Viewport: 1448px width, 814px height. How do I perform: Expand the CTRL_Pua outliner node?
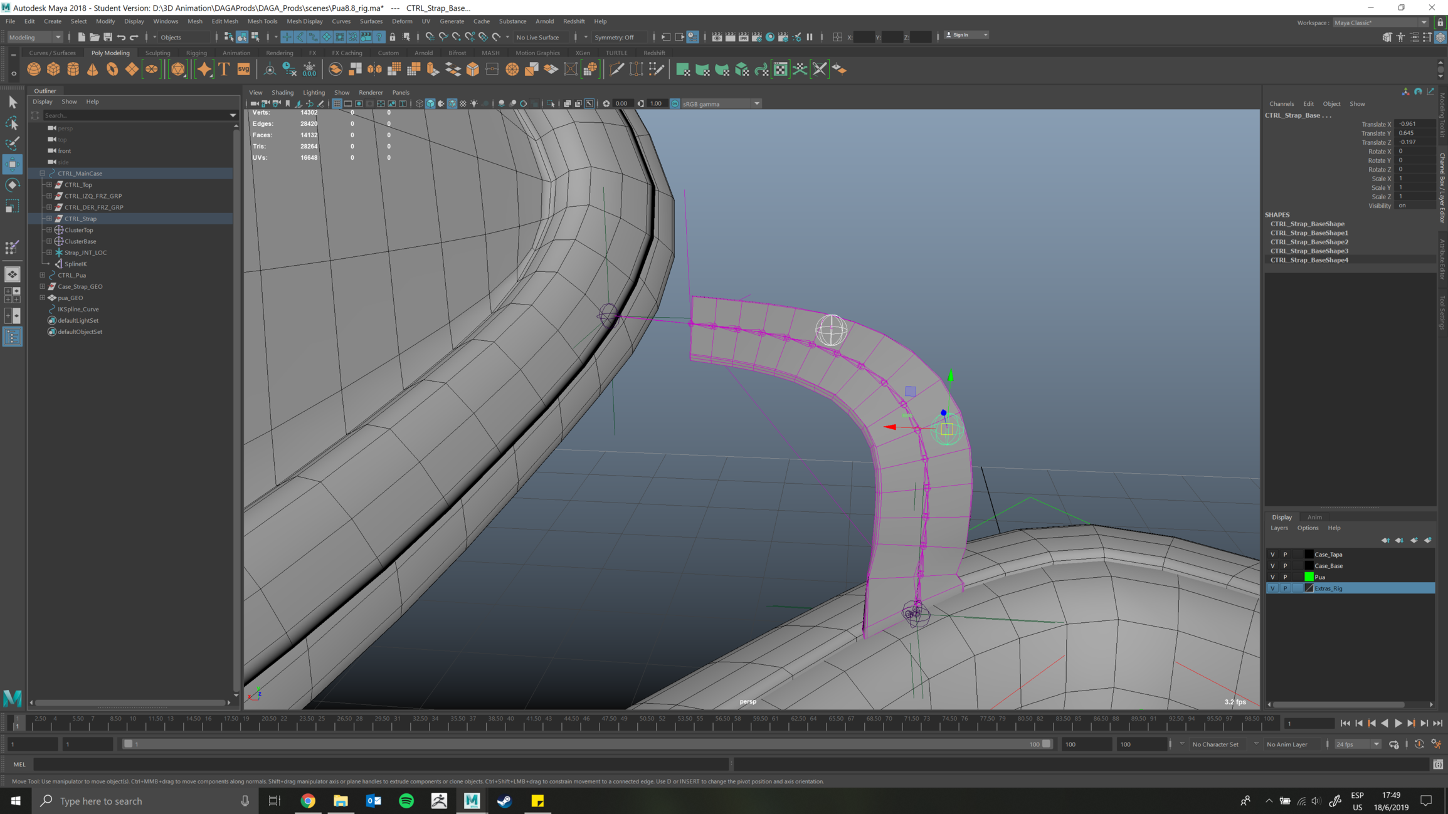tap(43, 274)
